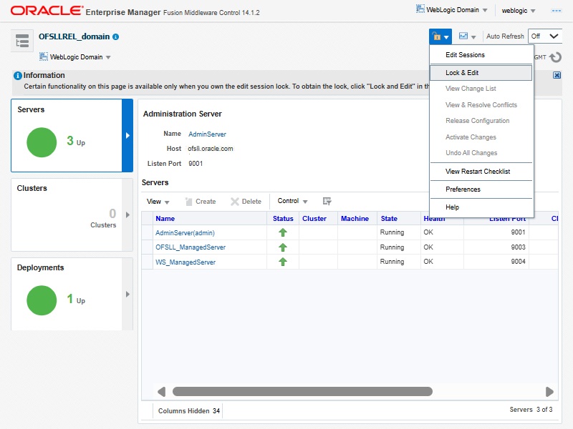Viewport: 573px width, 429px height.
Task: Open the Control dropdown menu
Action: click(292, 202)
